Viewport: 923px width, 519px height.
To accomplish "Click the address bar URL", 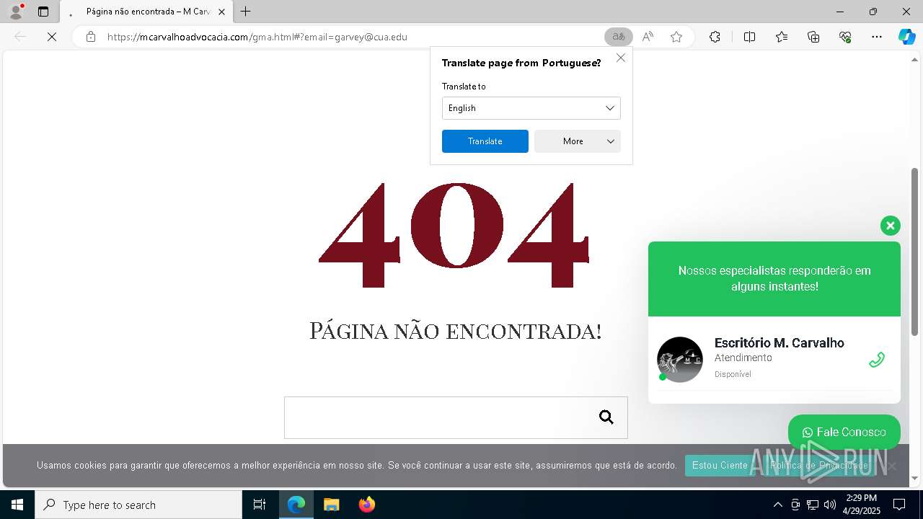I will (x=257, y=37).
